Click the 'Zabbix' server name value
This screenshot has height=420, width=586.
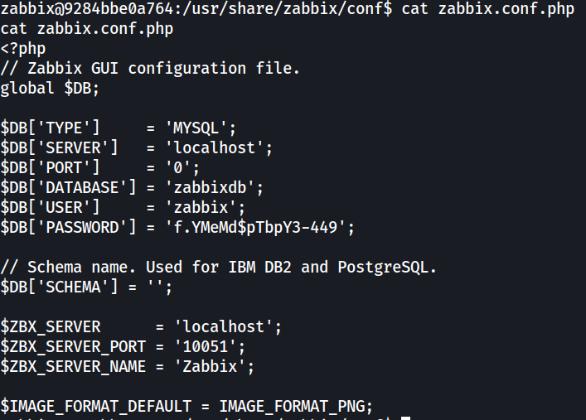click(x=211, y=366)
